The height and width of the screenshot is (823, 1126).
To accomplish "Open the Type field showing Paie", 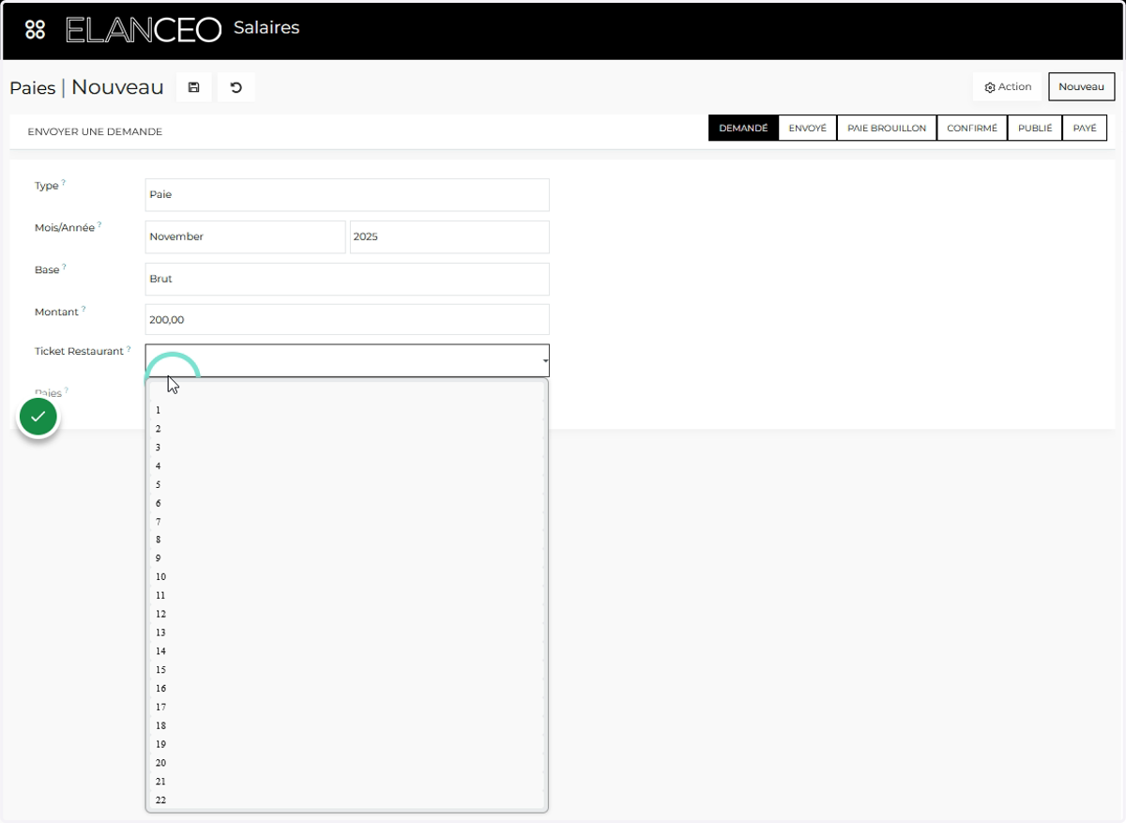I will tap(347, 195).
